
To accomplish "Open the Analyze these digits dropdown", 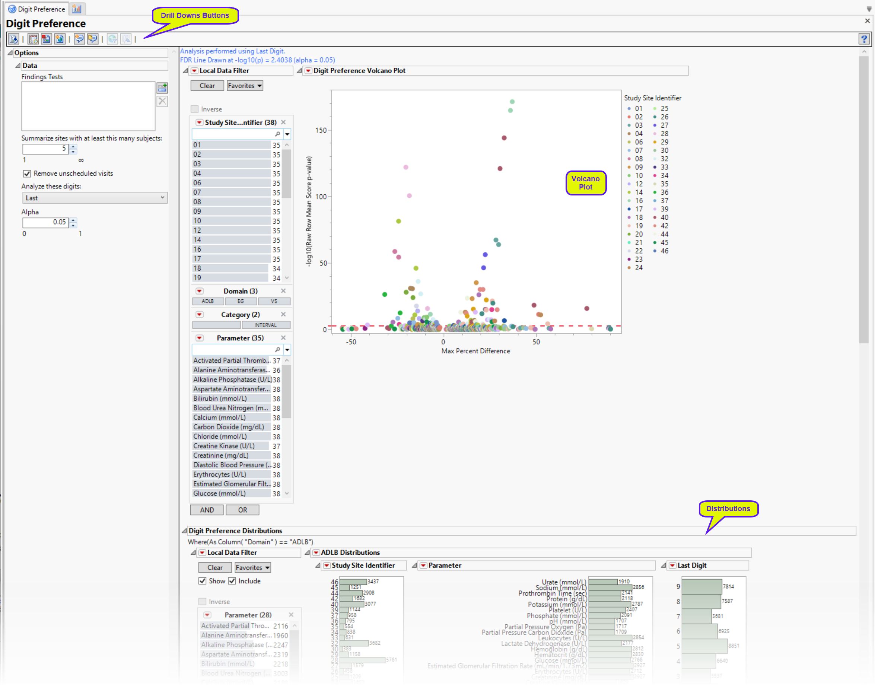I will [95, 198].
